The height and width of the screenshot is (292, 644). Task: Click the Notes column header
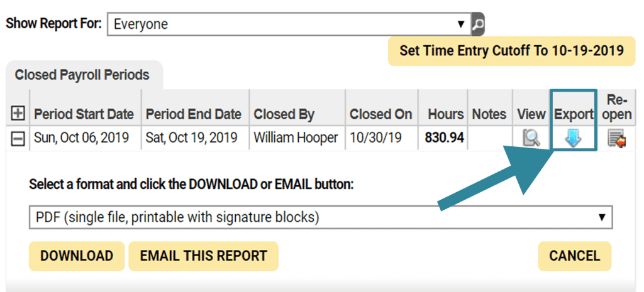[x=489, y=114]
